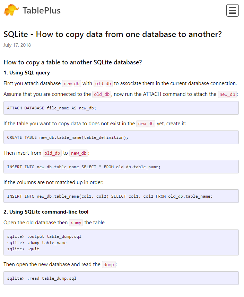Image resolution: width=244 pixels, height=297 pixels.
Task: Click the 'Using SQL query' subheading
Action: [27, 73]
